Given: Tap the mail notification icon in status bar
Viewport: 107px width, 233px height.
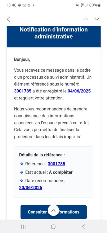Looking at the screenshot, I should [24, 5].
